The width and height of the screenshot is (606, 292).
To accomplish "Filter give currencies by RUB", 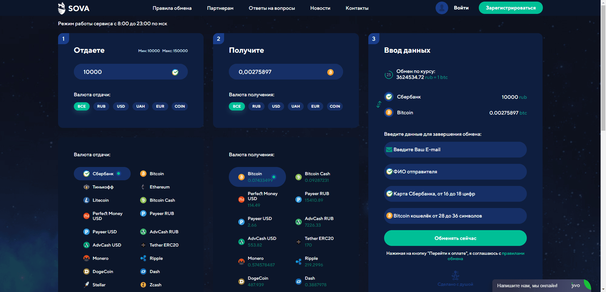I will [x=101, y=106].
